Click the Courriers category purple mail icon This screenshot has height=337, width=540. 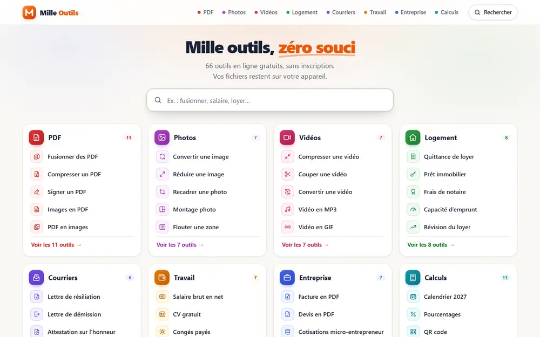[x=37, y=278]
